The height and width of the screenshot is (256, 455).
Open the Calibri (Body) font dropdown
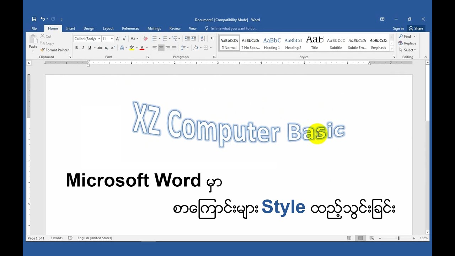(x=99, y=39)
